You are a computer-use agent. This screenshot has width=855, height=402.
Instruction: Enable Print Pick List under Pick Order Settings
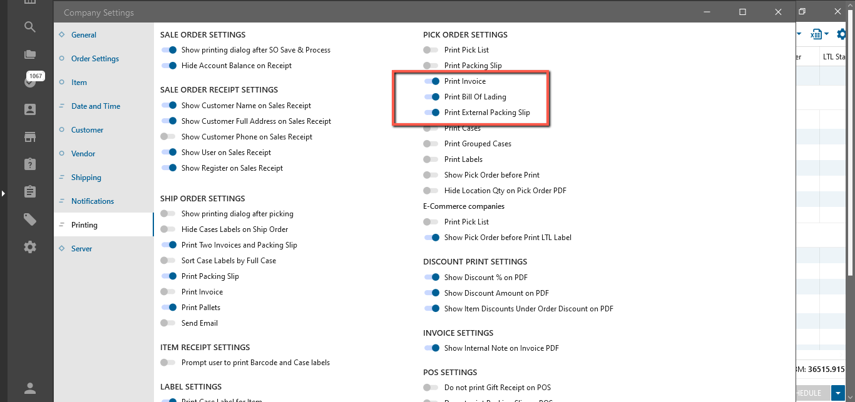click(x=431, y=50)
